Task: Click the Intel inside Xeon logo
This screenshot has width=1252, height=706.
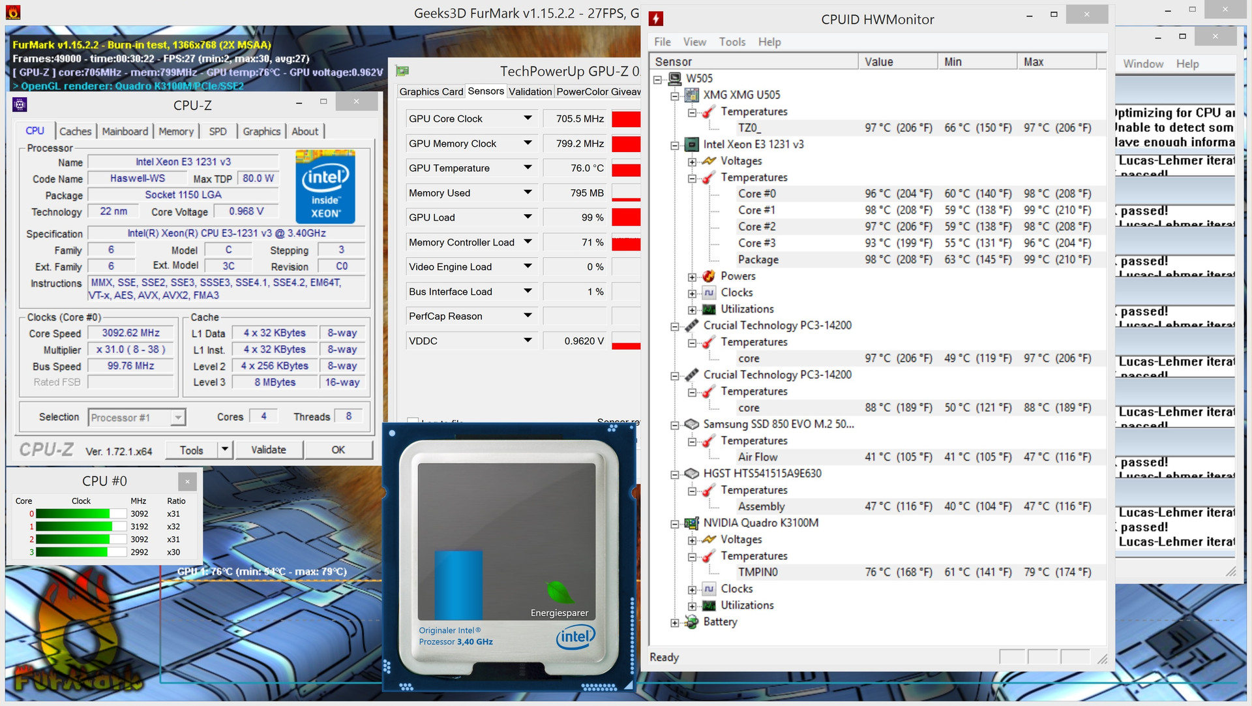Action: point(325,187)
